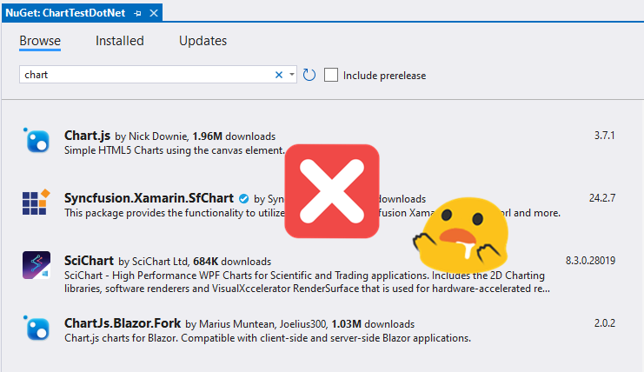Click '1.96M downloads' on Chart.js row
The image size is (644, 372).
[x=234, y=136]
